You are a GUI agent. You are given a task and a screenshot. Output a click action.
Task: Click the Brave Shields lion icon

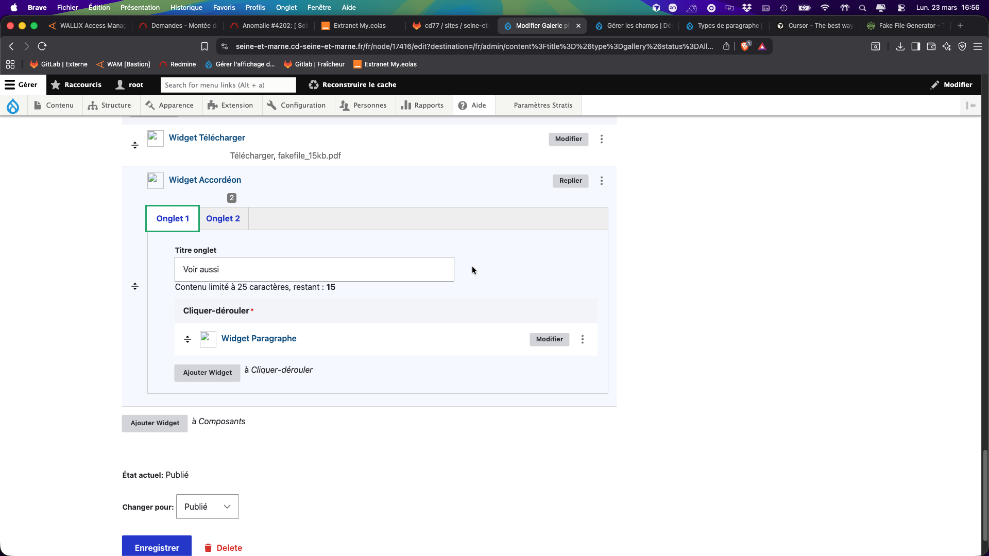(x=745, y=46)
